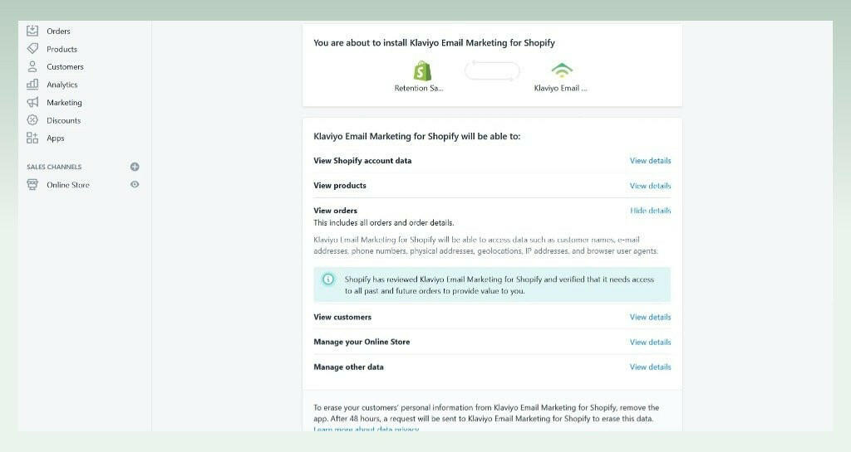Open Learn more about data privacy link
Screen dimensions: 851x452
pos(366,429)
